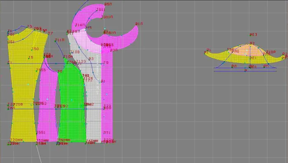Click point Т11П near the armhole curve
Image resolution: width=288 pixels, height=163 pixels.
coord(60,40)
